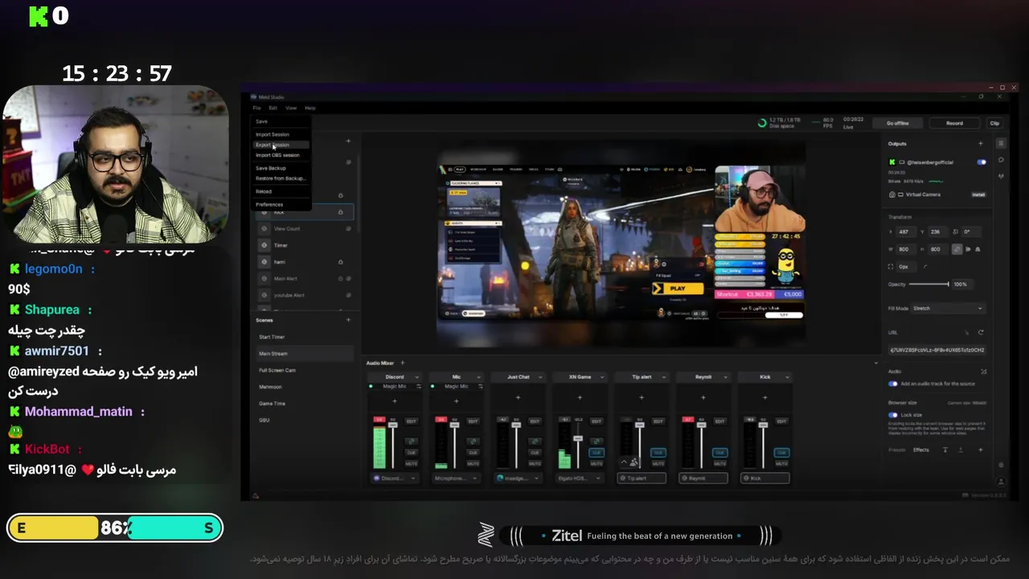Add a new layer with plus icon

[x=348, y=141]
